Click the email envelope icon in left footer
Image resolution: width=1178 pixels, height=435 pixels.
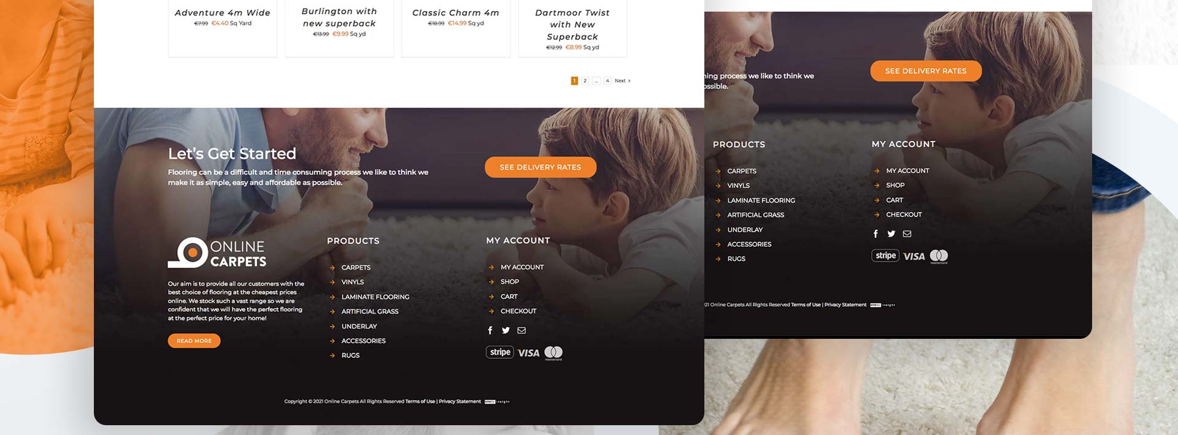tap(522, 330)
